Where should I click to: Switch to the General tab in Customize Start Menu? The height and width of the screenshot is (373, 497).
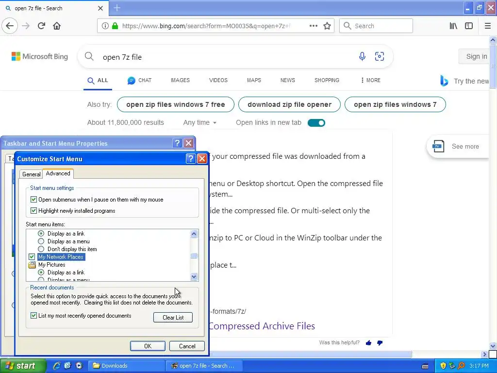pyautogui.click(x=31, y=174)
